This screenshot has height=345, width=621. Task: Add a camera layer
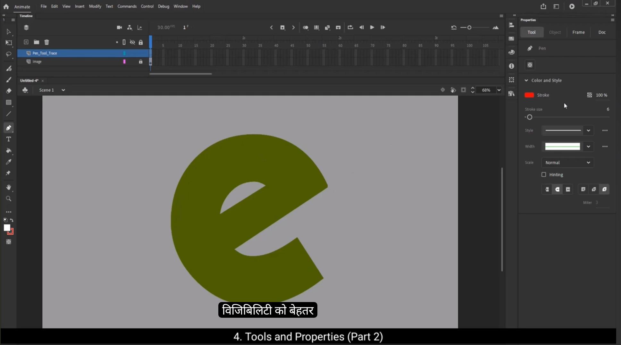pyautogui.click(x=119, y=28)
